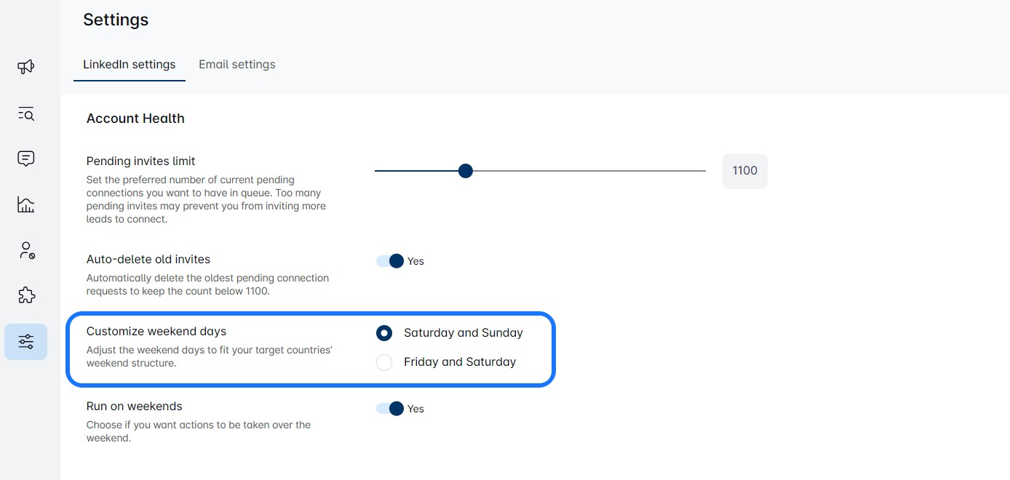Switch to the LinkedIn settings tab
Viewport: 1010px width, 480px height.
click(x=129, y=64)
